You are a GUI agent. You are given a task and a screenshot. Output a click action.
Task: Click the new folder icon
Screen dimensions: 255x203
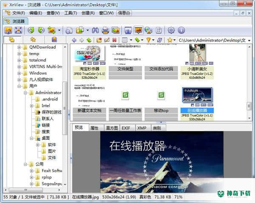[x=99, y=40]
